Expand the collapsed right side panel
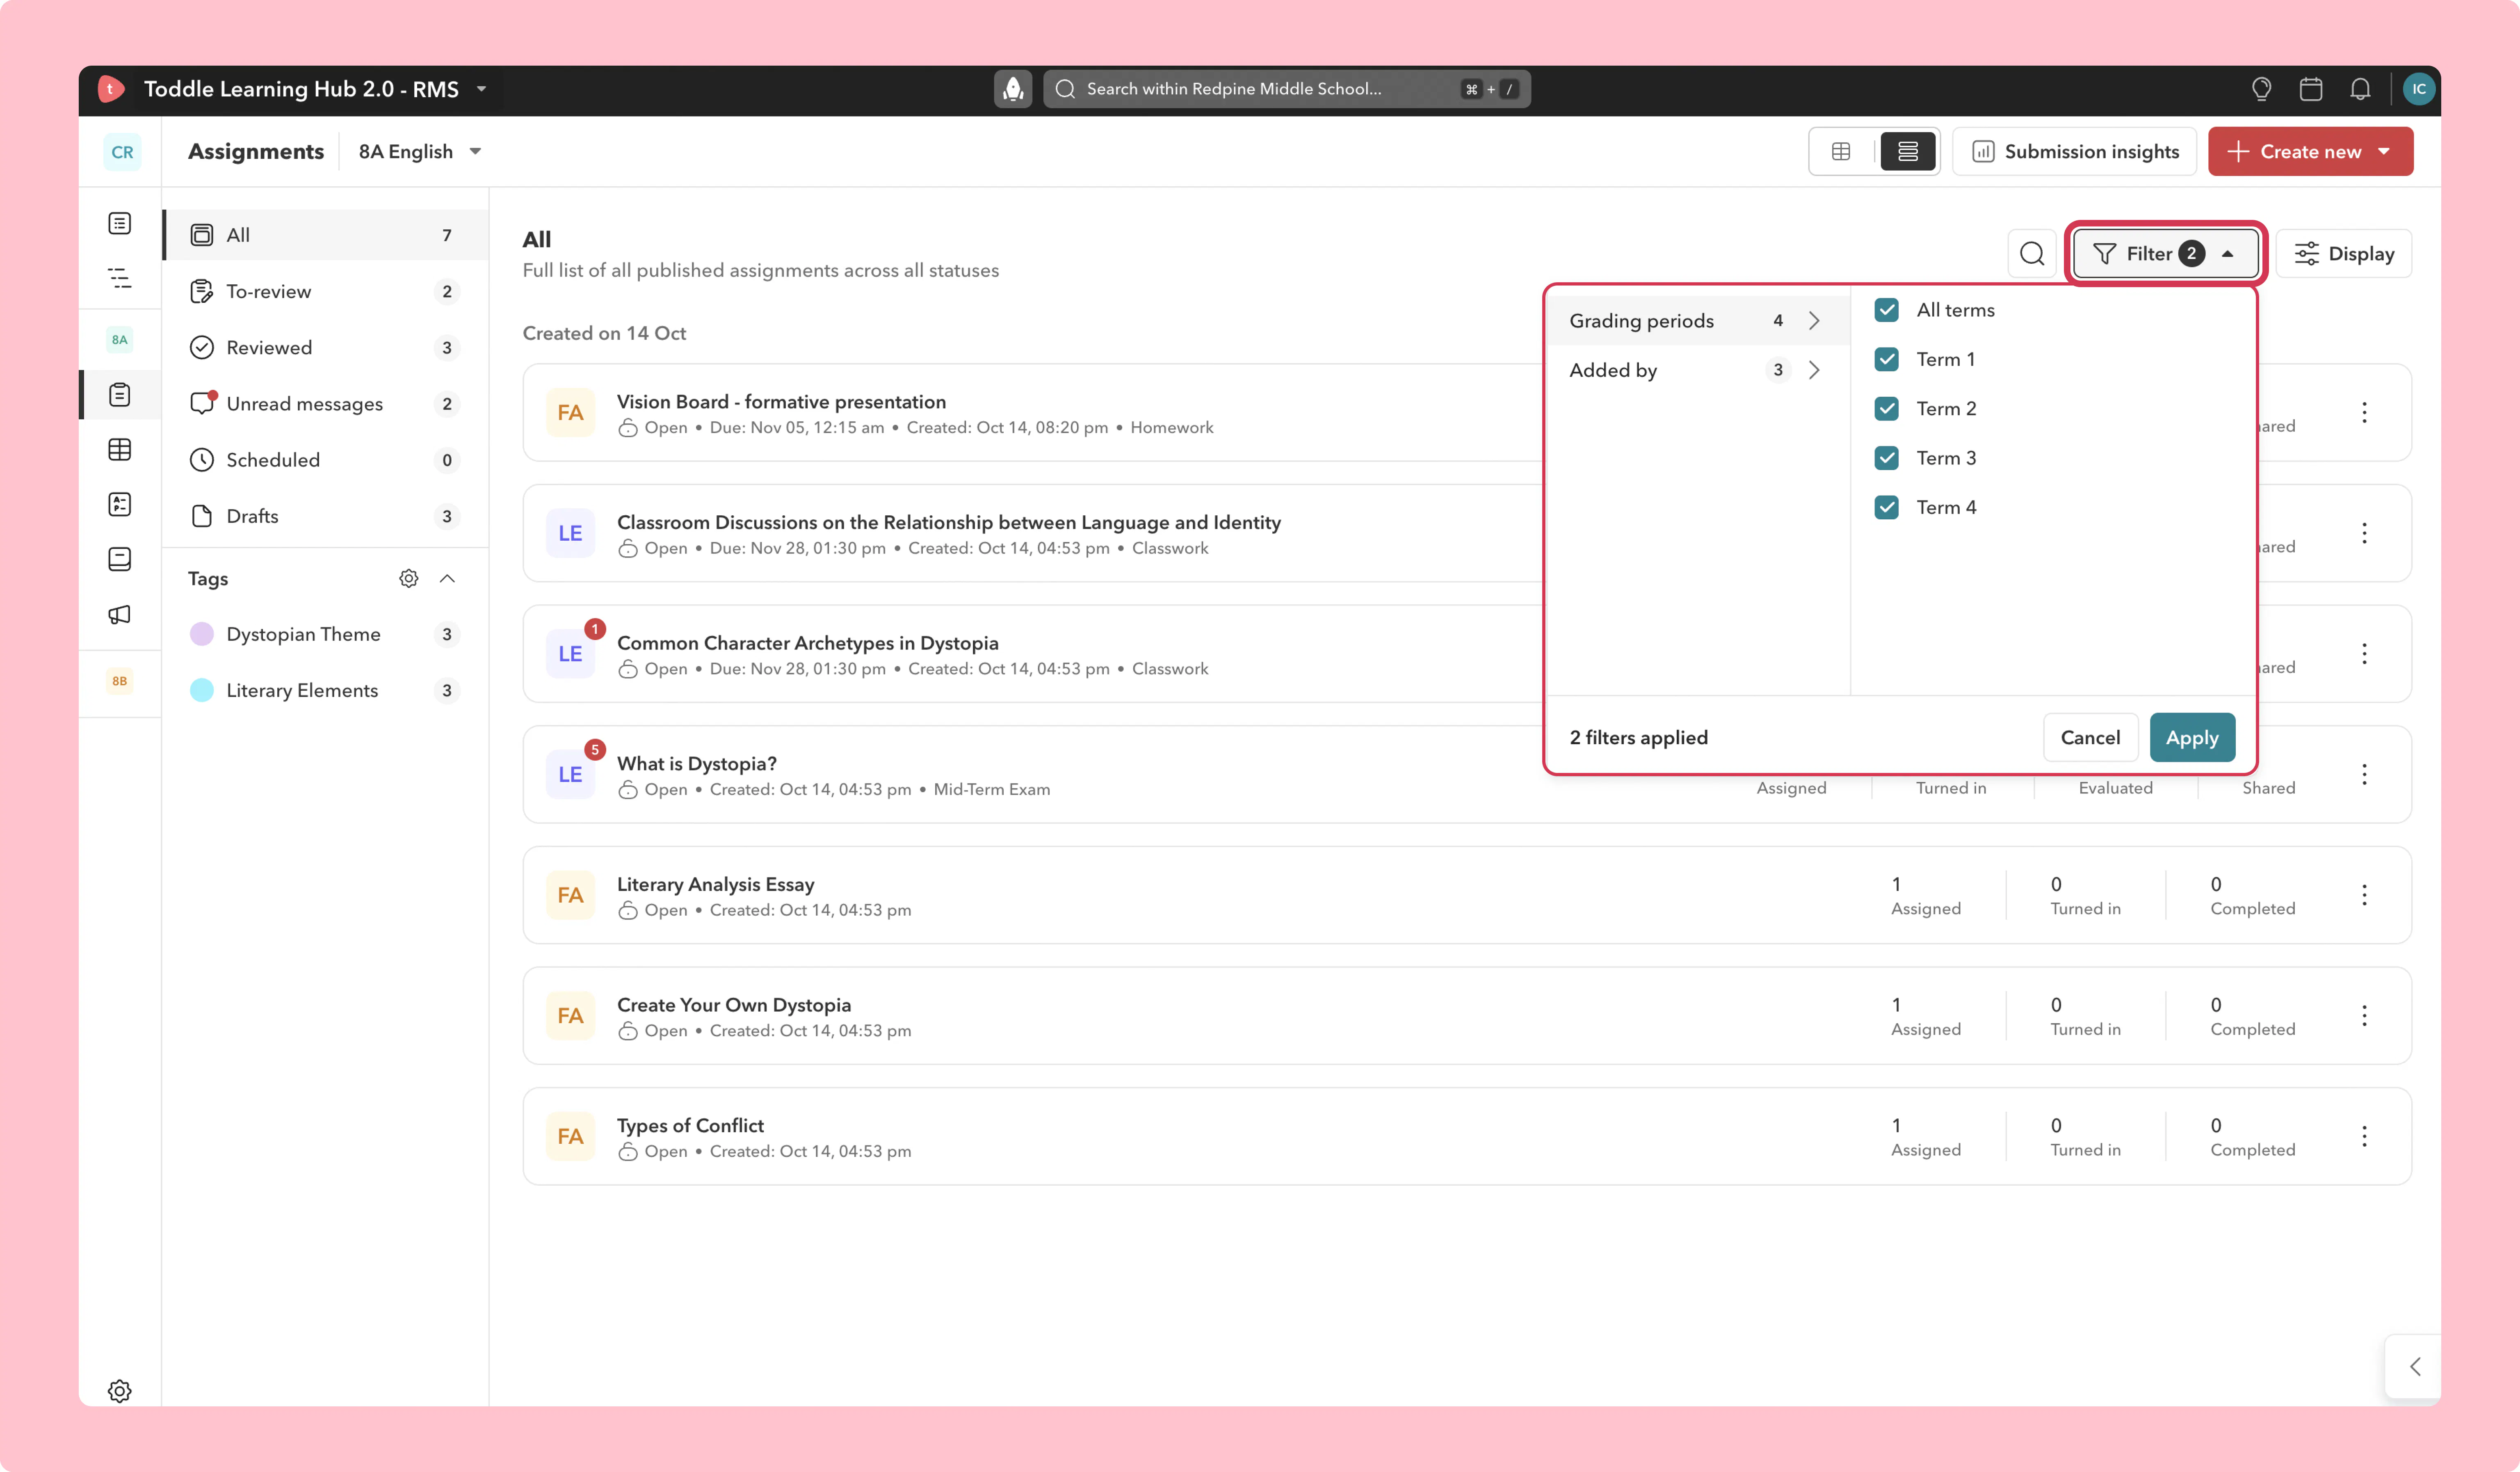2520x1472 pixels. point(2414,1366)
